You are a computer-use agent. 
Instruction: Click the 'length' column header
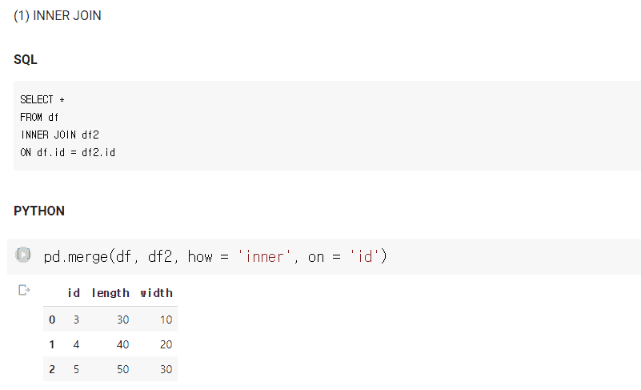110,293
